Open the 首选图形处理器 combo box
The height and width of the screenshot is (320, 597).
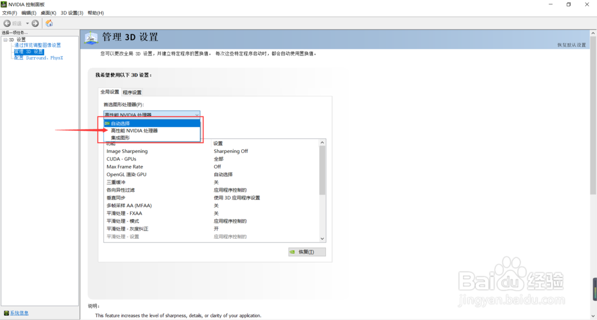(x=152, y=115)
